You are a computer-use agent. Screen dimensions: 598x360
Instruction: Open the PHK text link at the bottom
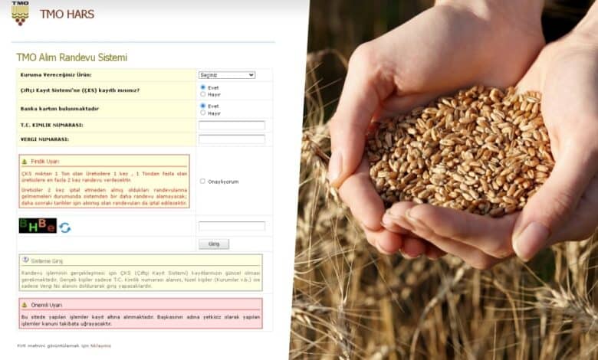64,345
